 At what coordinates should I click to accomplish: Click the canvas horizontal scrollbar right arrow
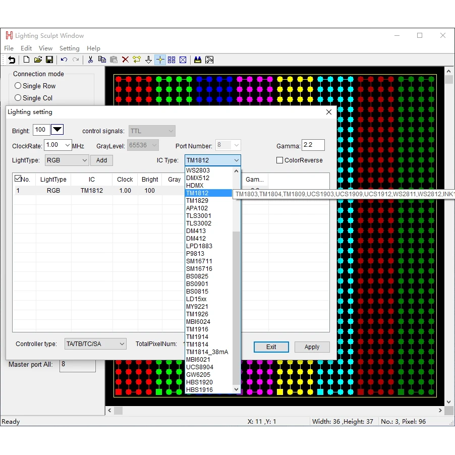(x=440, y=410)
